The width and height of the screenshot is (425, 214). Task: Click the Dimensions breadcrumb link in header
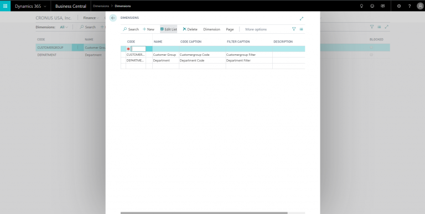point(101,6)
